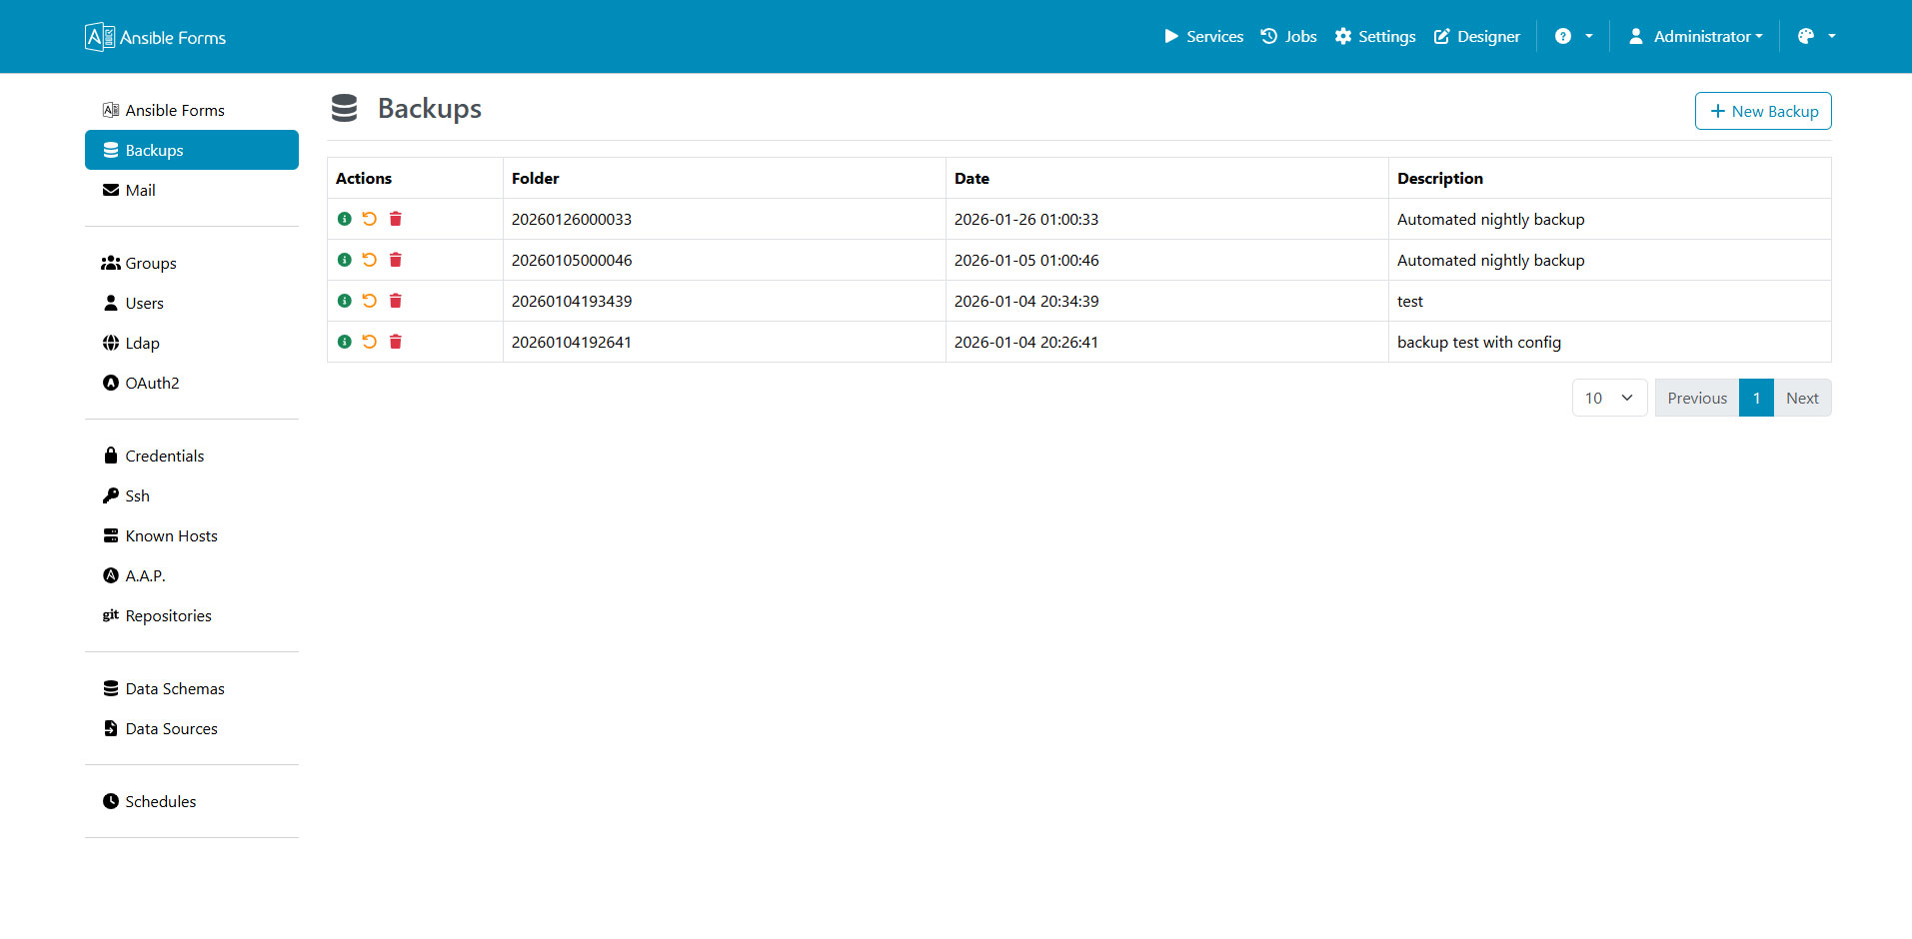Open Credentials in the sidebar
The width and height of the screenshot is (1912, 939).
pyautogui.click(x=192, y=456)
